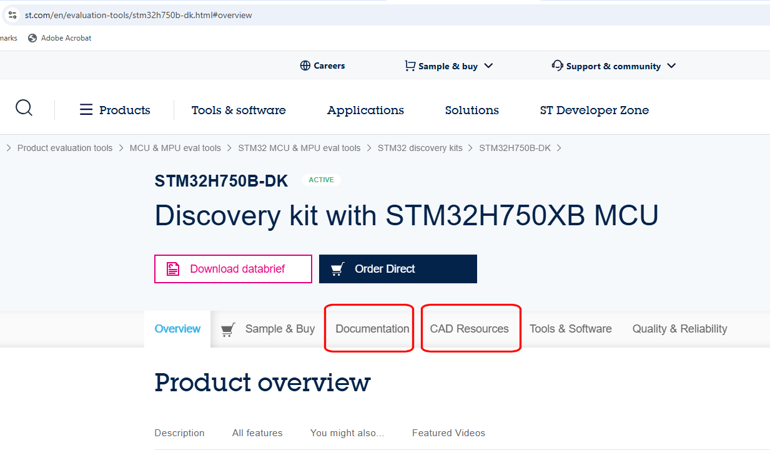Select the globe icon next to Careers
The height and width of the screenshot is (468, 770).
pyautogui.click(x=305, y=65)
